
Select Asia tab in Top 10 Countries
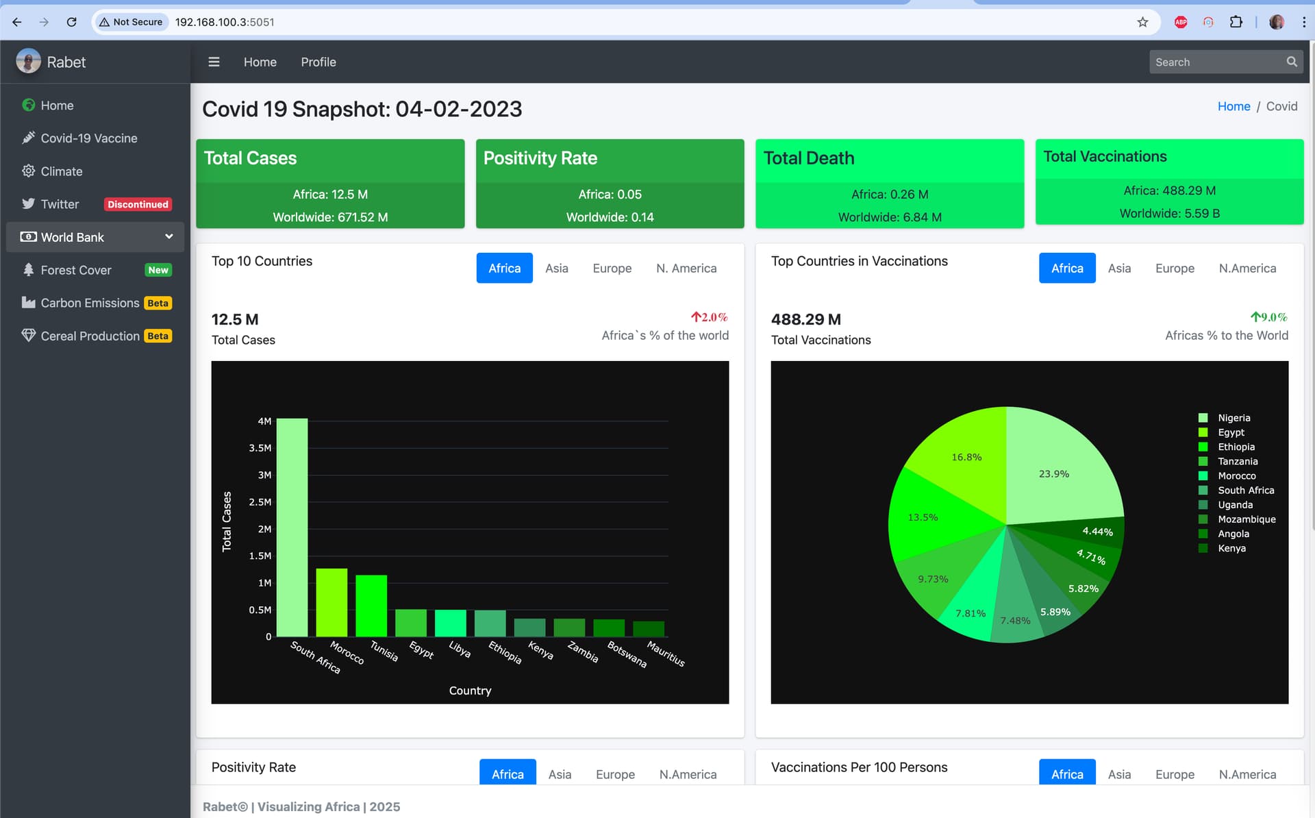(x=556, y=268)
